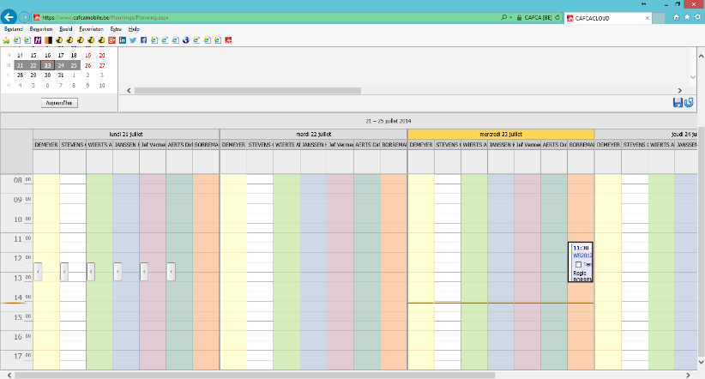Open the LinkedIn favorites bar shortcut
This screenshot has width=705, height=379.
[123, 40]
